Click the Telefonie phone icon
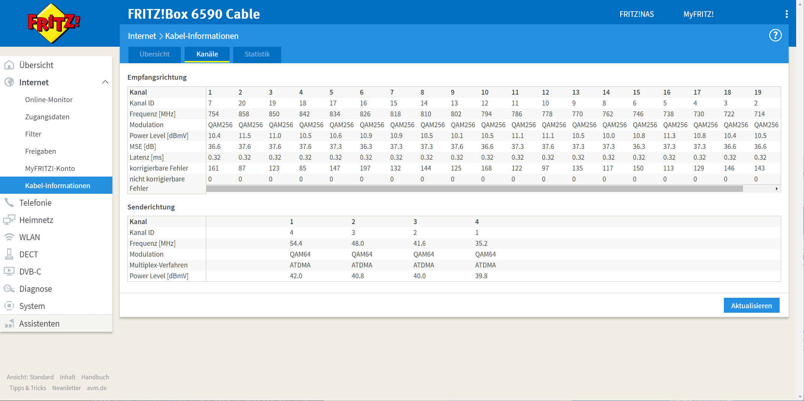 tap(9, 203)
